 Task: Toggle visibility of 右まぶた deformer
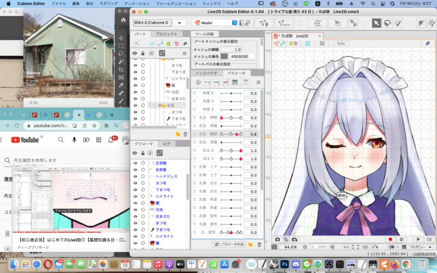(x=135, y=216)
